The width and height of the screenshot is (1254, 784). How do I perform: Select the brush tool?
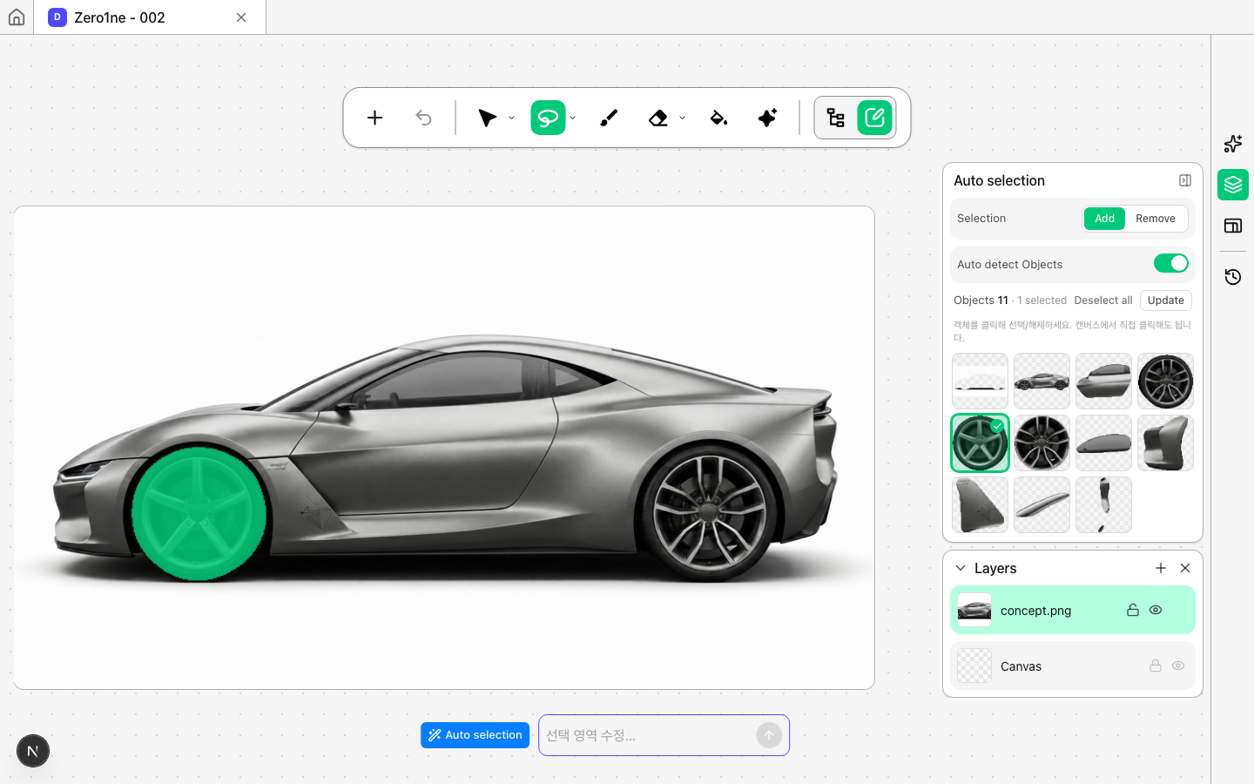click(x=609, y=118)
